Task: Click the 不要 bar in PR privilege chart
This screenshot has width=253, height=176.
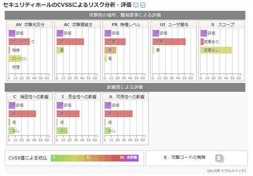Action: pos(115,42)
